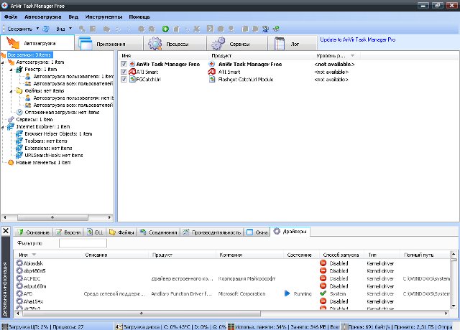
Task: Click Browser Helper Objects IE icon
Action: coord(19,134)
